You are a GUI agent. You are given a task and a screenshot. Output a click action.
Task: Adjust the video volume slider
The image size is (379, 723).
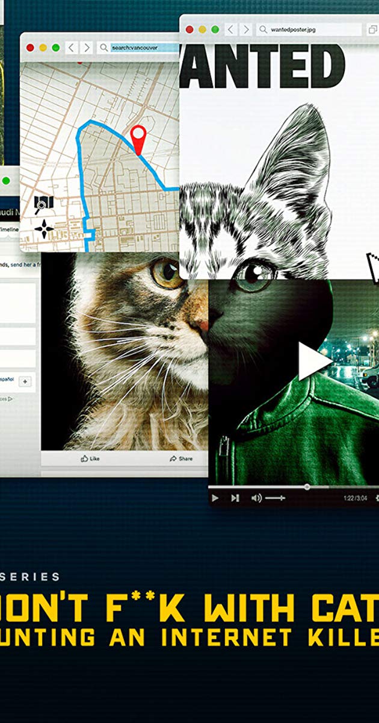(275, 498)
